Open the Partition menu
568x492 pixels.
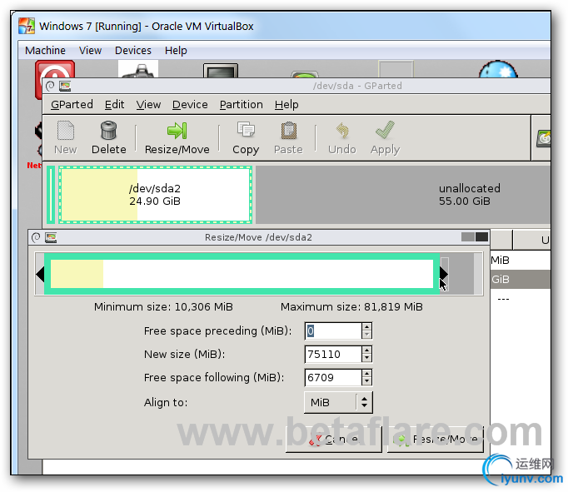click(242, 105)
